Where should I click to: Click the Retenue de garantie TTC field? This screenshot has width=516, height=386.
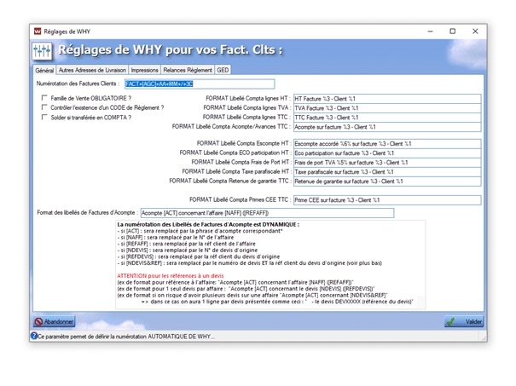[x=387, y=181]
